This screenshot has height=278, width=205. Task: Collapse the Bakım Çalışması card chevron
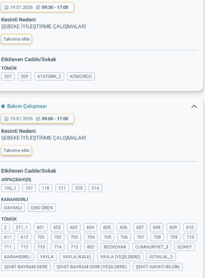(x=194, y=107)
